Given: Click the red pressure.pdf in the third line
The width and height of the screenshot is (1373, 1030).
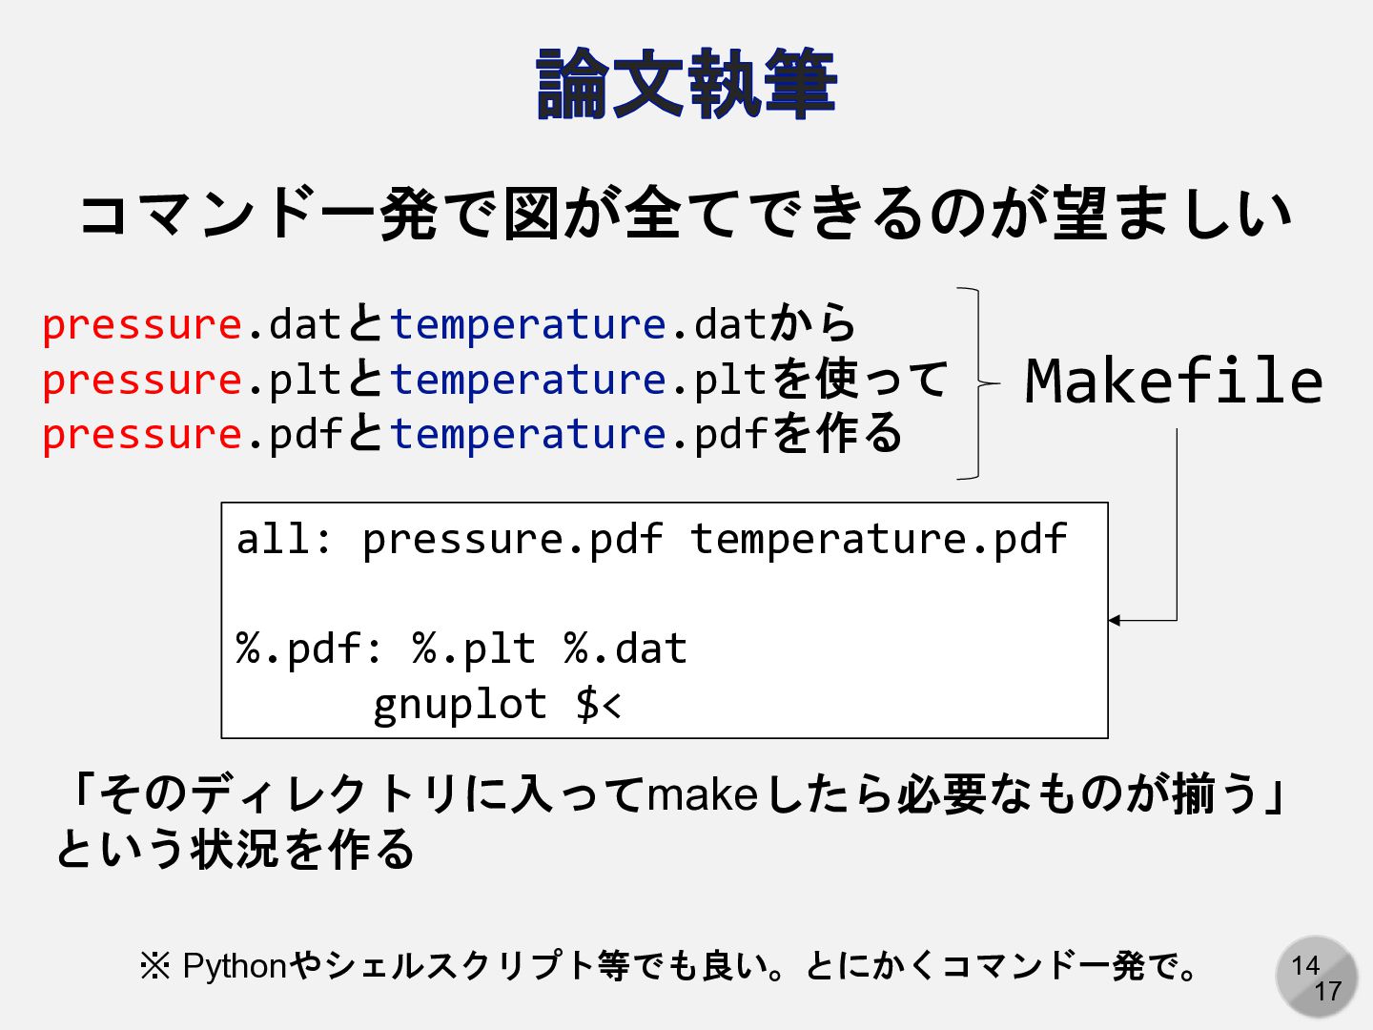Looking at the screenshot, I should click(192, 434).
